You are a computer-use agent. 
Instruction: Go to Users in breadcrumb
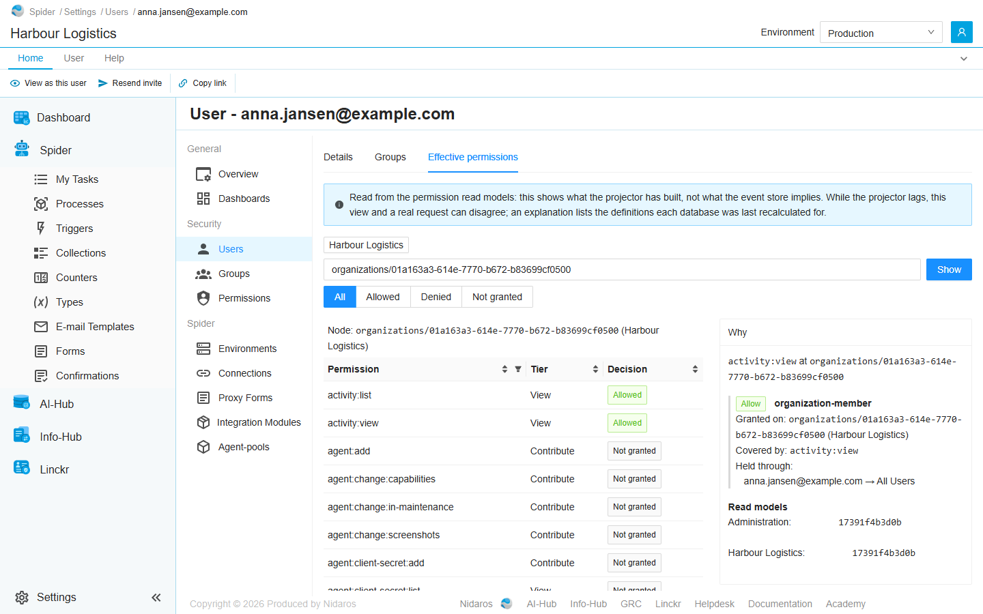tap(117, 12)
